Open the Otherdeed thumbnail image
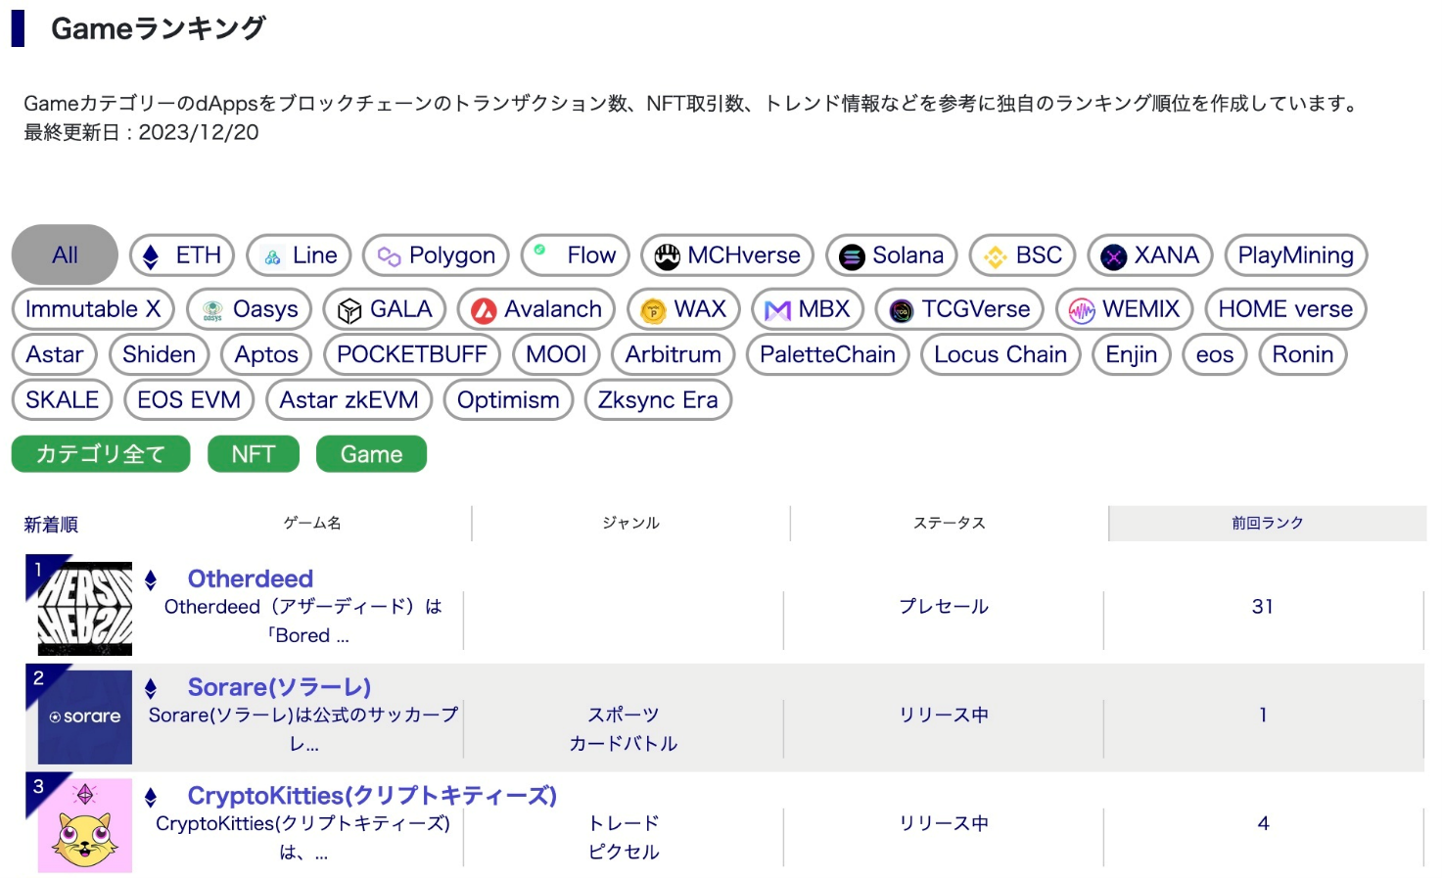The image size is (1442, 878). tap(85, 609)
